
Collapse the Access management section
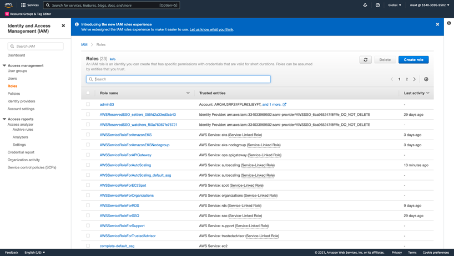[4, 65]
